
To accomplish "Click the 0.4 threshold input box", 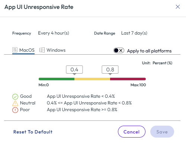I will tap(74, 70).
